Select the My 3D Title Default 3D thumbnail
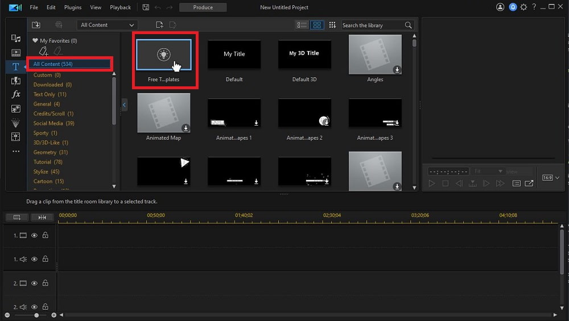The image size is (569, 321). [304, 55]
